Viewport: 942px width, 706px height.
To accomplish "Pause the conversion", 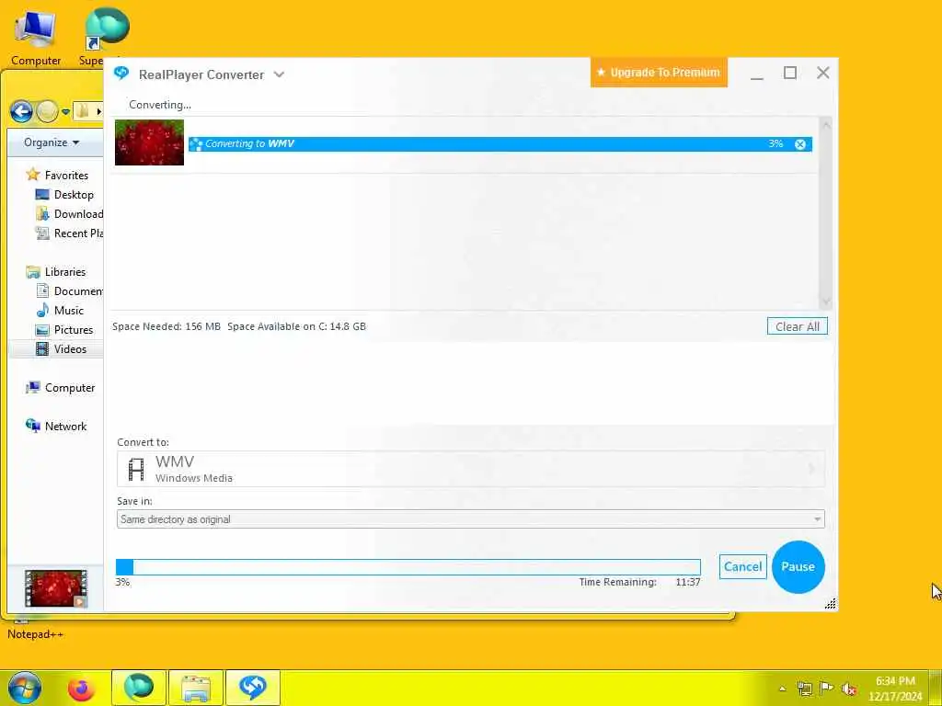I will pyautogui.click(x=798, y=566).
